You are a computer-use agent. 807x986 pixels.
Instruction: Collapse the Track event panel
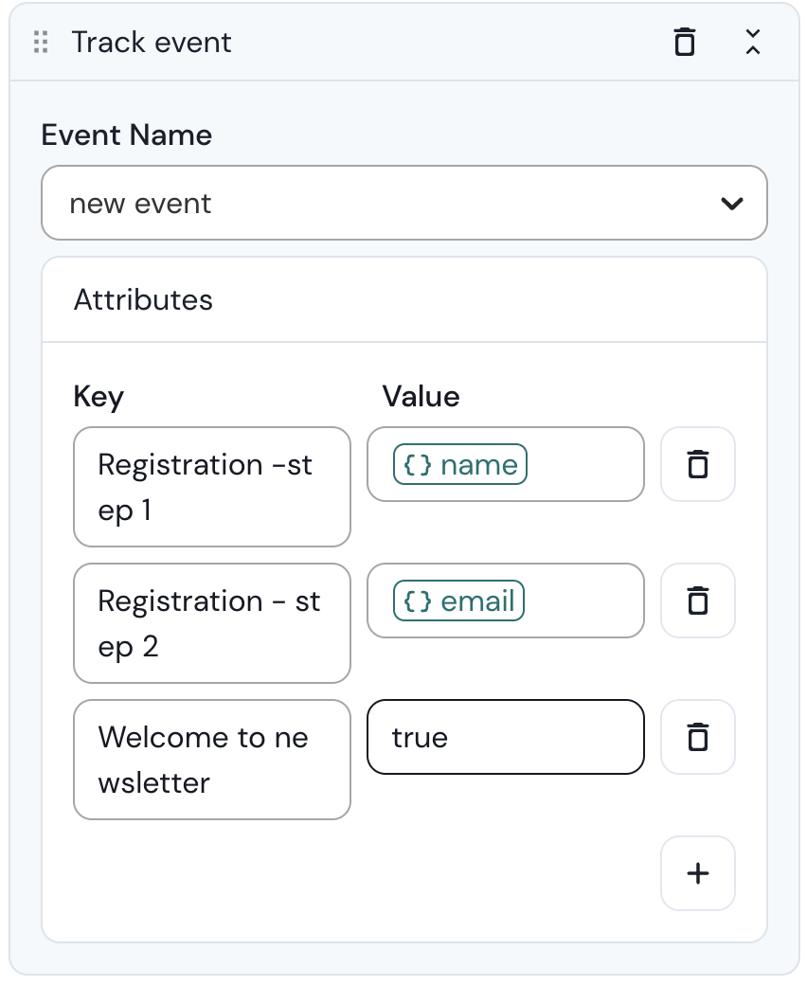tap(752, 43)
